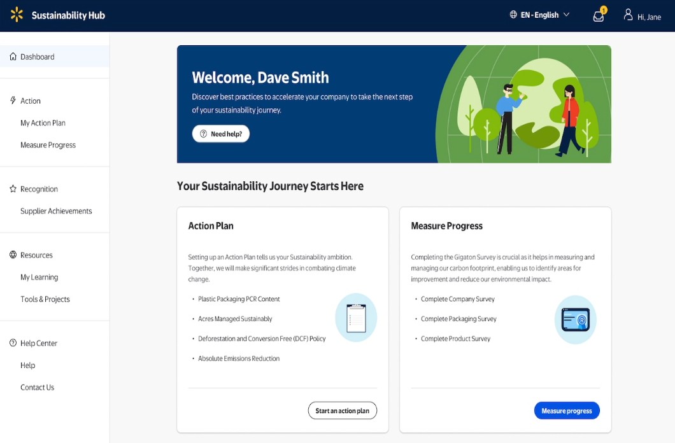Click the blue Measure progress button

click(567, 411)
